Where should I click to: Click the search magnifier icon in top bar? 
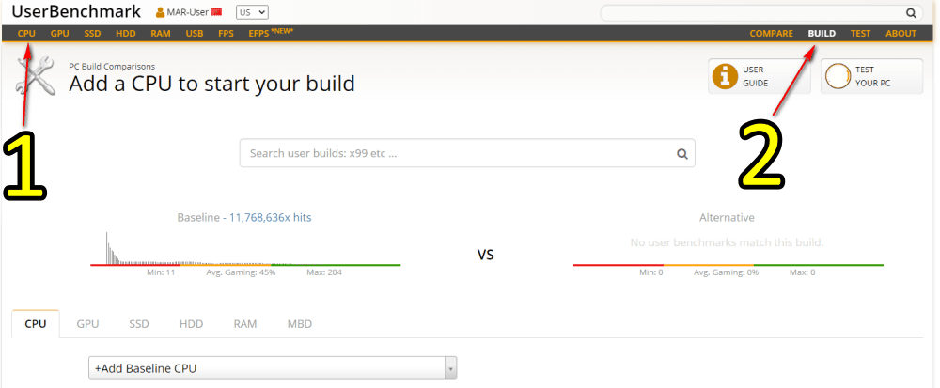[x=911, y=12]
